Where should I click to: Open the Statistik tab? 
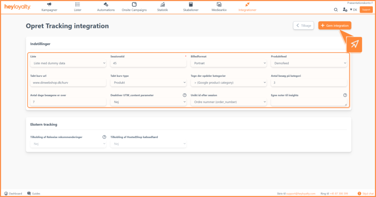(162, 7)
